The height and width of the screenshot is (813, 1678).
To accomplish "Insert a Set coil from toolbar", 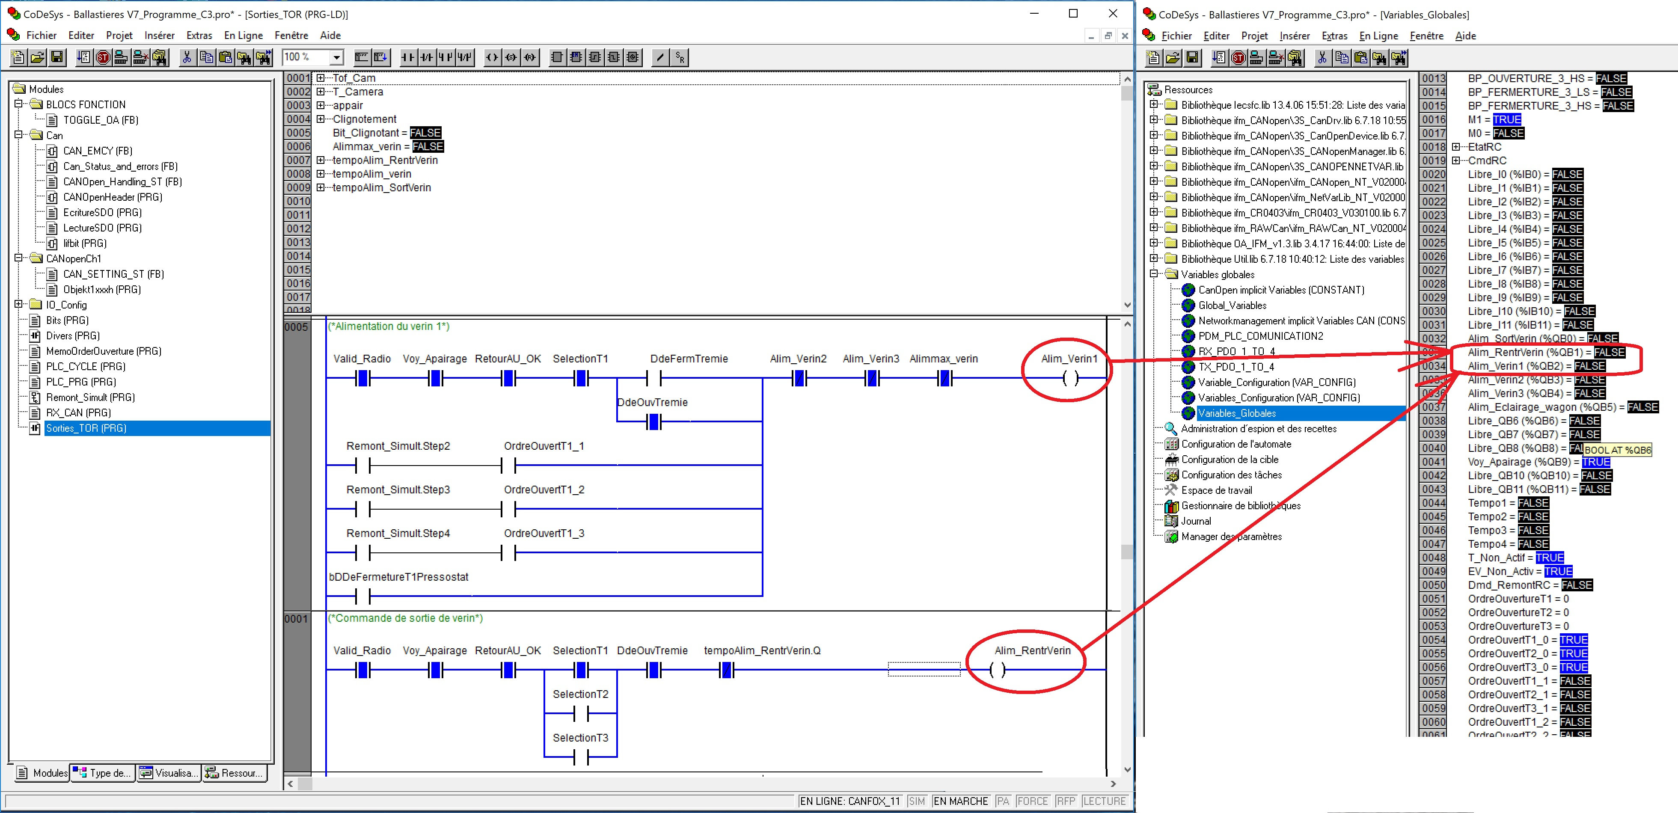I will coord(511,57).
